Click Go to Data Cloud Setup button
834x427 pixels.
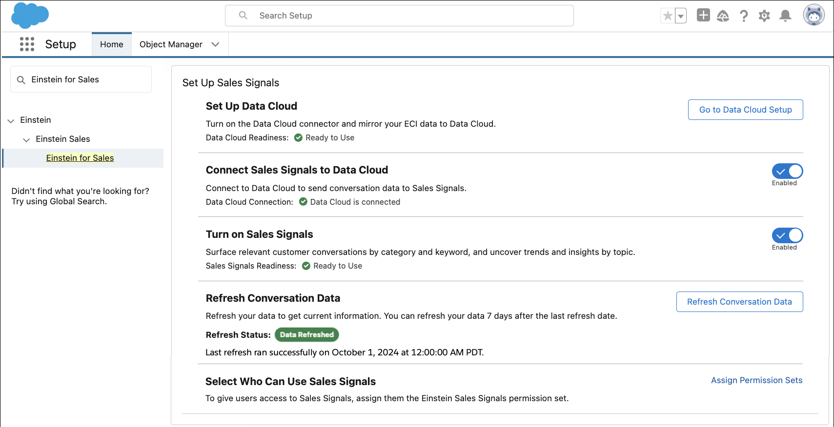(x=745, y=110)
